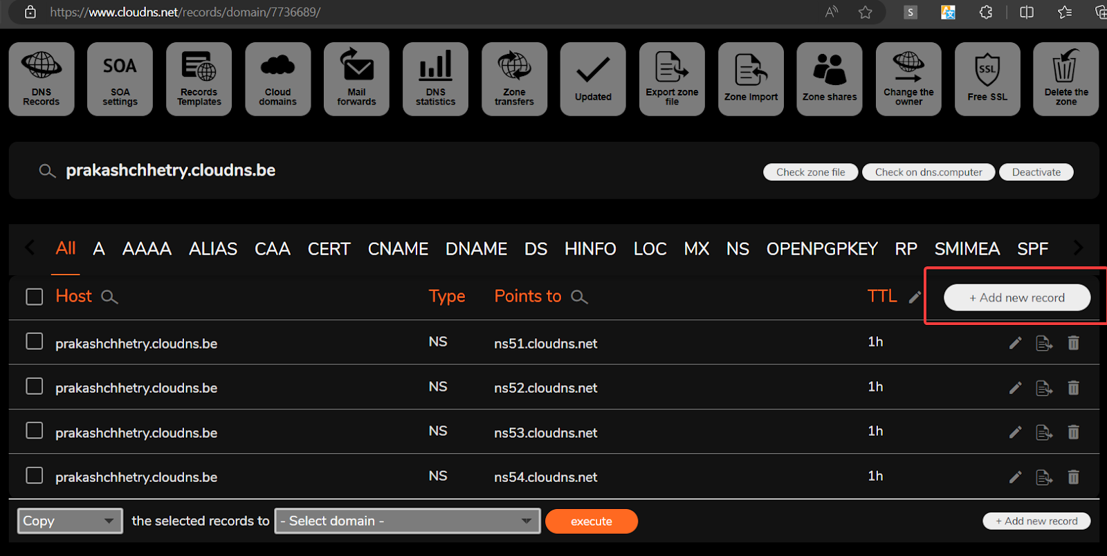Open Mail forwards tile
Screen dimensions: 1107x556
click(x=356, y=79)
